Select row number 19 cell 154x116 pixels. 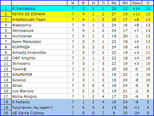(6, 108)
